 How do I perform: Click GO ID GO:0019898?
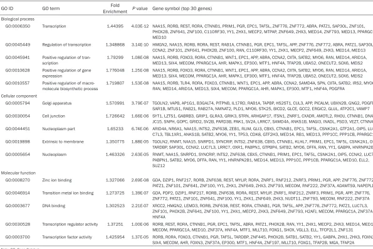[18, 141]
